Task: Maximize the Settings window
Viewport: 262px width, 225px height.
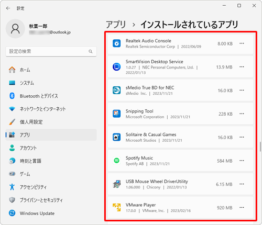Action: pyautogui.click(x=239, y=6)
